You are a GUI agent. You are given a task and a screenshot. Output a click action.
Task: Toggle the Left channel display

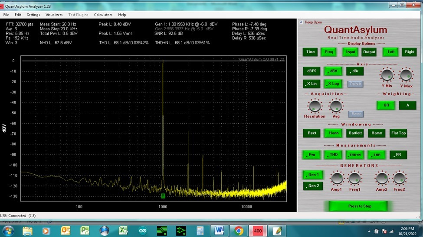point(391,52)
